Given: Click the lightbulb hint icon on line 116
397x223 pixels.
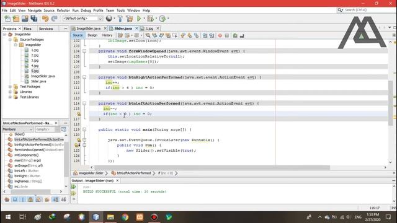Looking at the screenshot, I should pos(79,114).
